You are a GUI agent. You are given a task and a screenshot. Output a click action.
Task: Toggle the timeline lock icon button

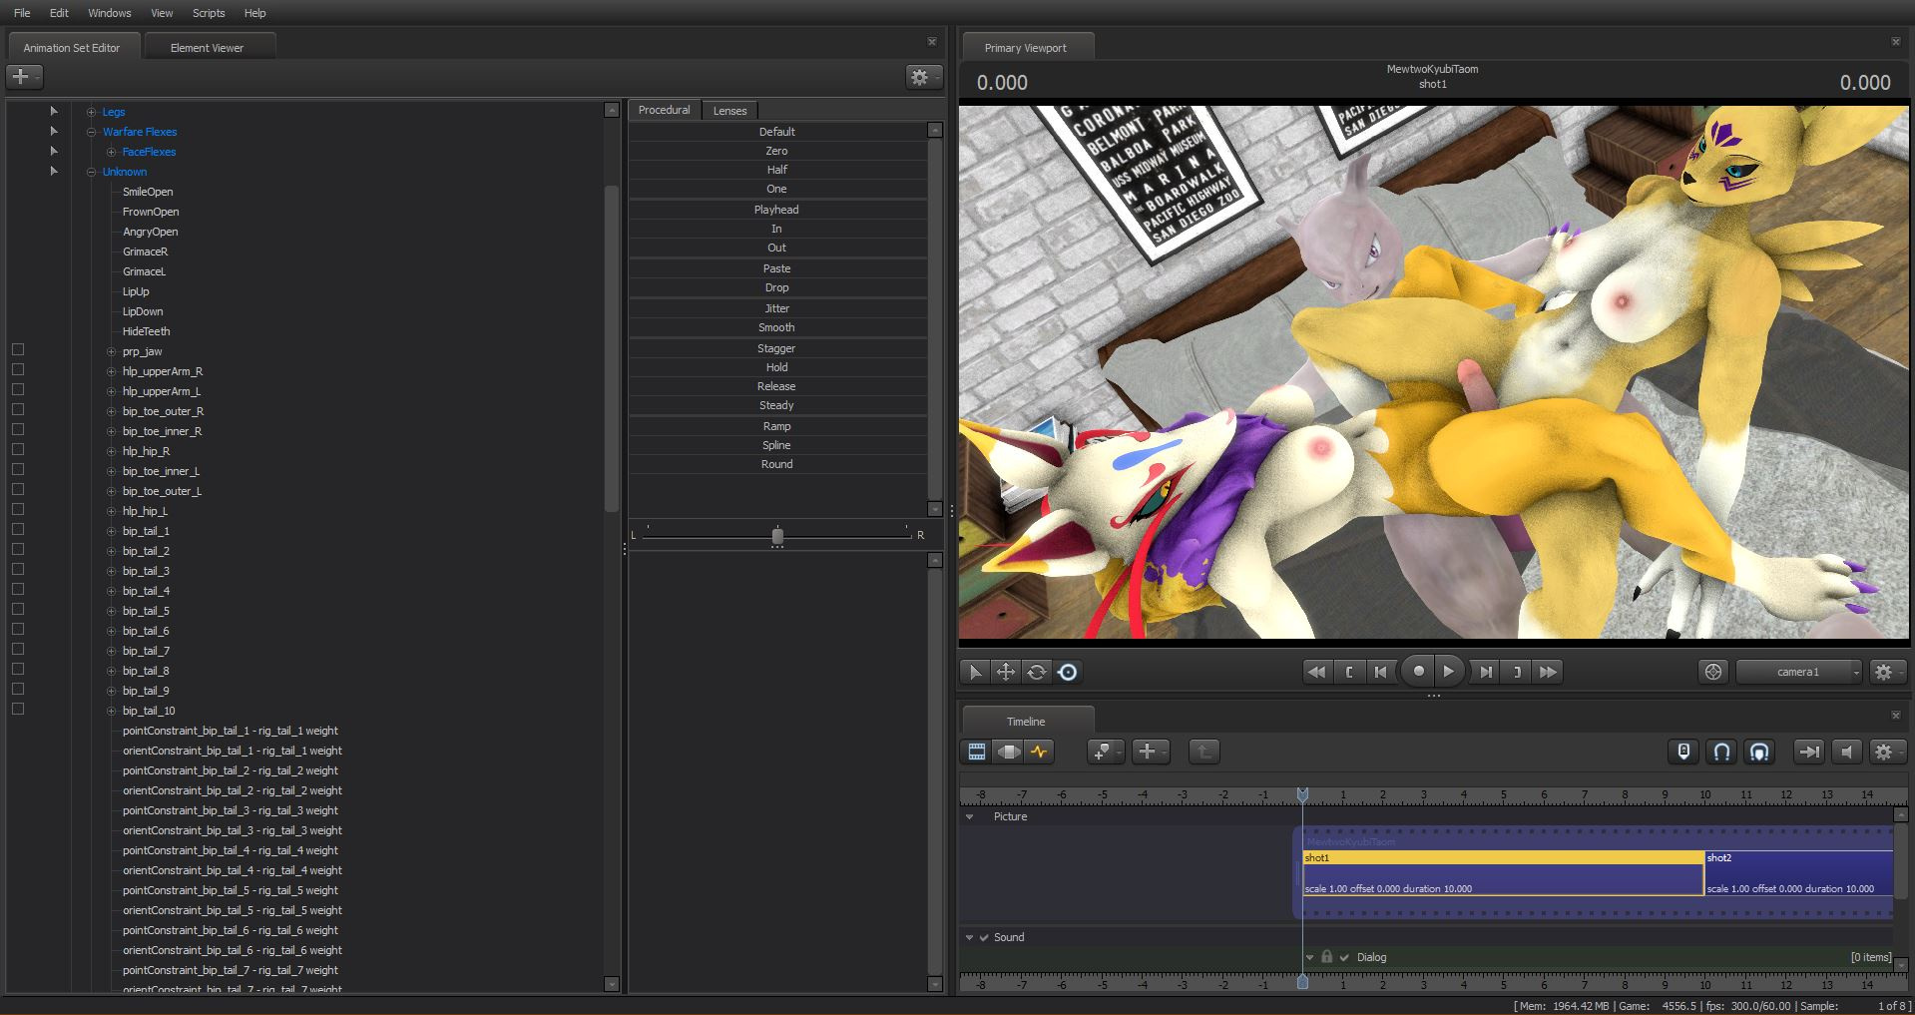(x=1683, y=752)
